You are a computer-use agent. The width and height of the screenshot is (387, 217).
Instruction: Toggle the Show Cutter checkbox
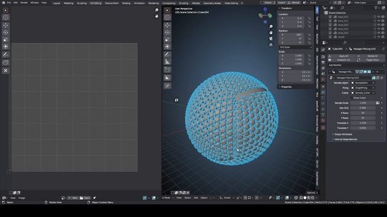click(x=352, y=98)
